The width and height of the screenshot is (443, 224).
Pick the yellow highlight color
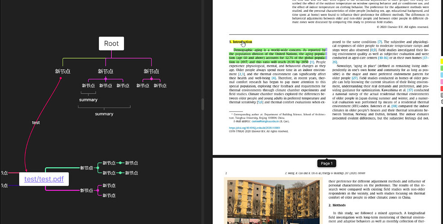[441, 62]
